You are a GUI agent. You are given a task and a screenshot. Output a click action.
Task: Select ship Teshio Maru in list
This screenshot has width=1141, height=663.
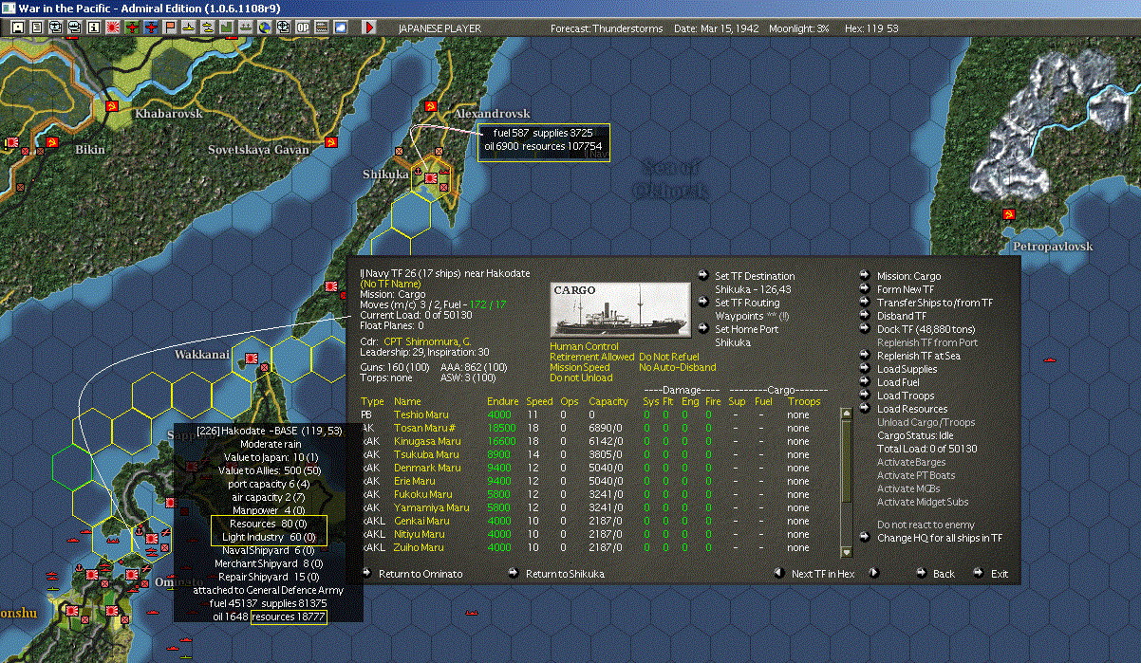click(420, 414)
